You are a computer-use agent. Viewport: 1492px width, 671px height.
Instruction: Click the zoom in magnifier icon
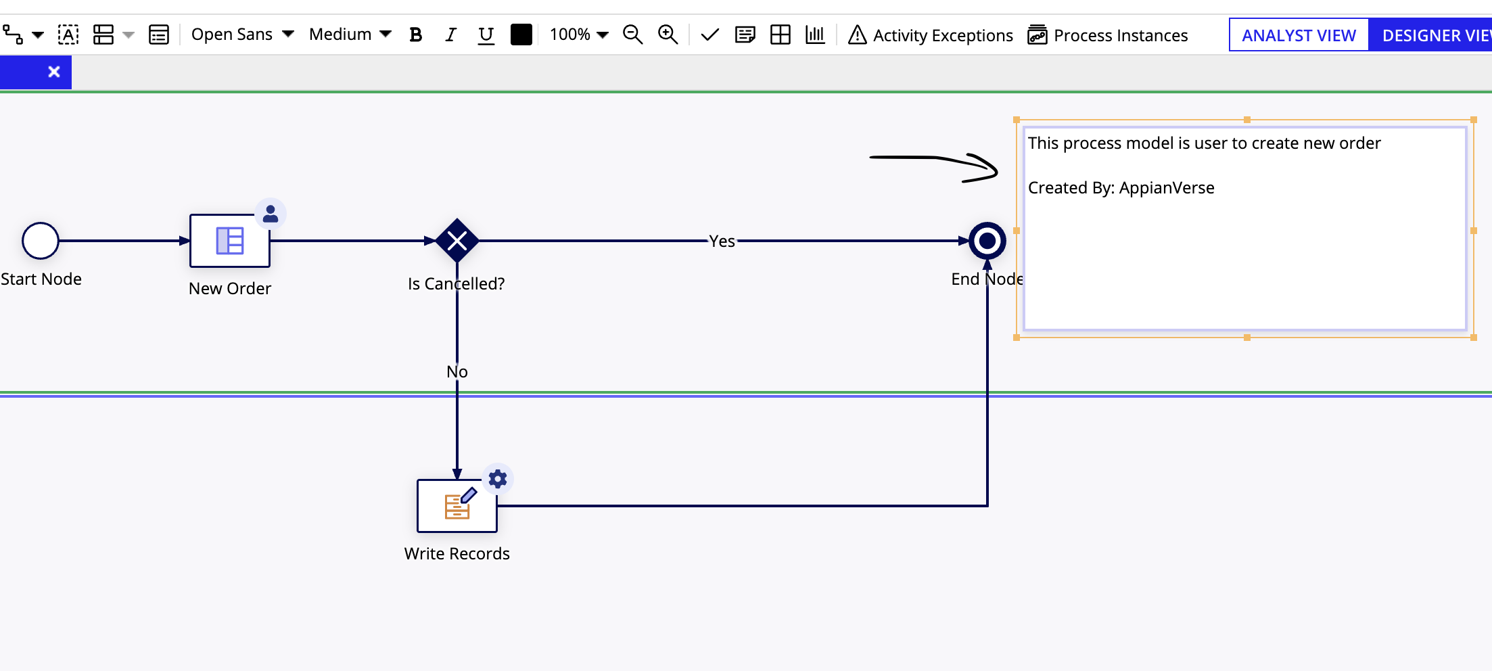tap(668, 34)
